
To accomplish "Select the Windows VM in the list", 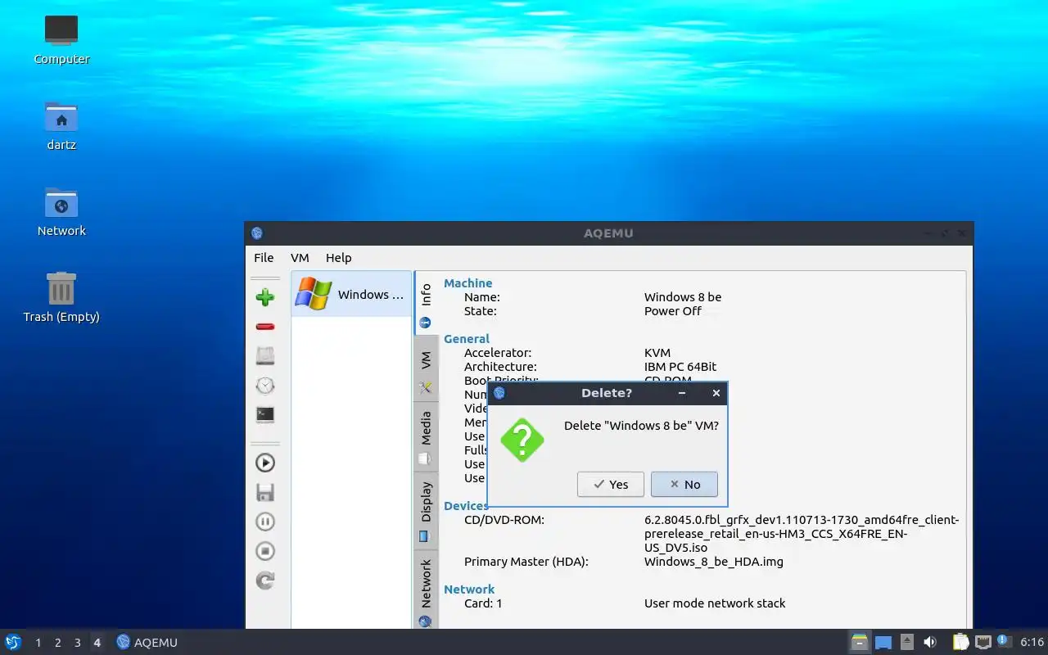I will click(x=351, y=294).
